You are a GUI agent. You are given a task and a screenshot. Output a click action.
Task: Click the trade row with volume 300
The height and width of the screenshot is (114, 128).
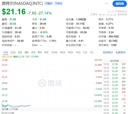coord(114,78)
